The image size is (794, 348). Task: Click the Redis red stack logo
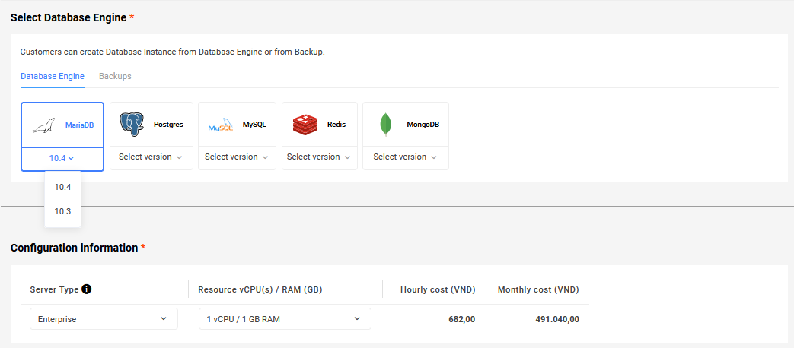[305, 125]
